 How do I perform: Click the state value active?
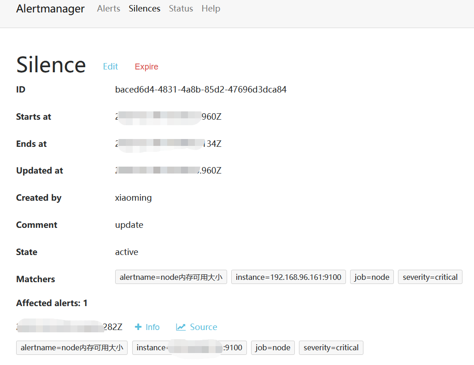[126, 252]
